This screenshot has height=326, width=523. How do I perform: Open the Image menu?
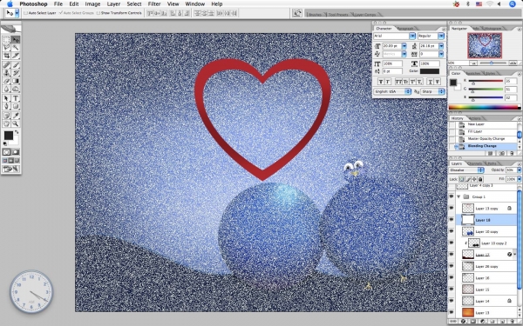[92, 4]
